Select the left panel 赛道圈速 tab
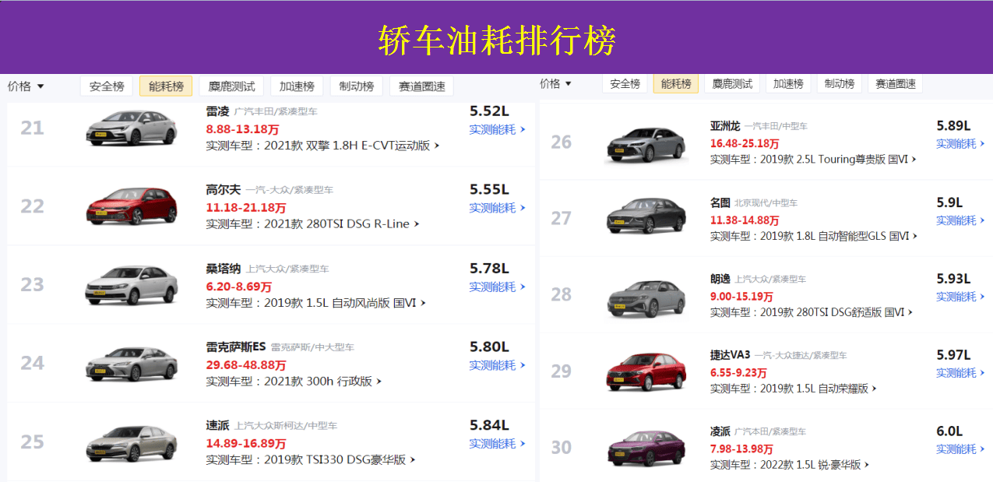This screenshot has height=482, width=993. (421, 86)
